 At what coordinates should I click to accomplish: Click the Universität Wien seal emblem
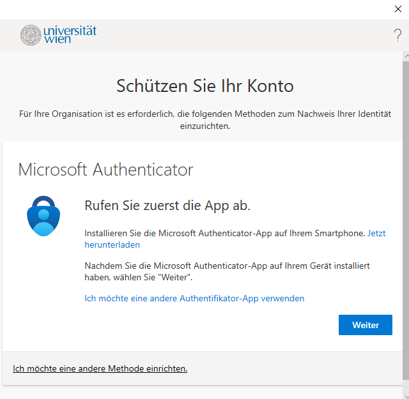pos(29,34)
